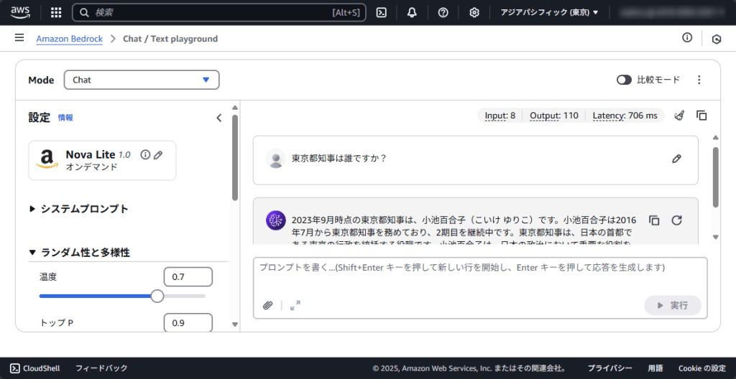736x379 pixels.
Task: Clear chat with the broom icon
Action: coord(678,116)
